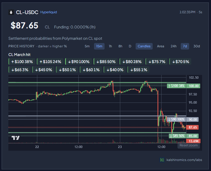Toggle the ↓$70 5% level chip
Image resolution: width=211 pixels, height=171 pixels.
pyautogui.click(x=180, y=62)
